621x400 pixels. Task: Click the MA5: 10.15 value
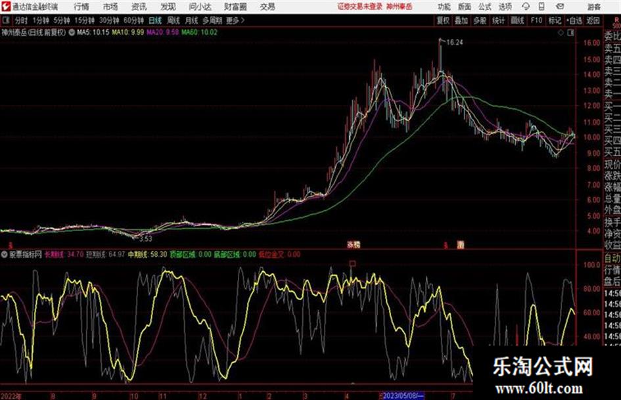[x=93, y=32]
